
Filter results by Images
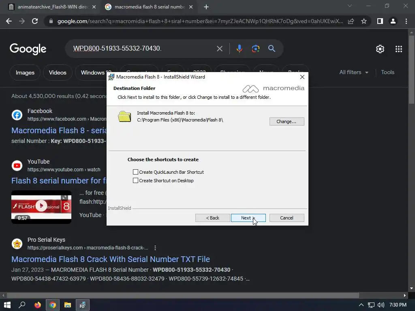tap(25, 72)
